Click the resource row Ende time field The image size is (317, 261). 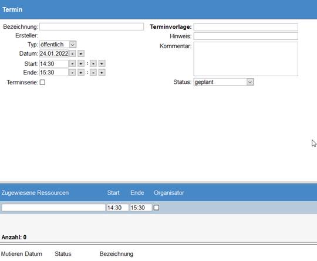point(141,208)
